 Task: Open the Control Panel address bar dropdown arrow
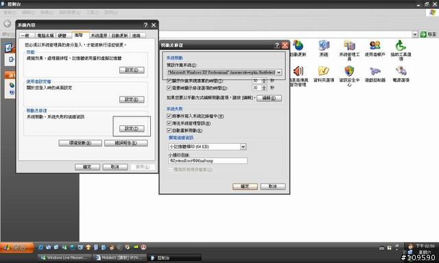click(415, 34)
